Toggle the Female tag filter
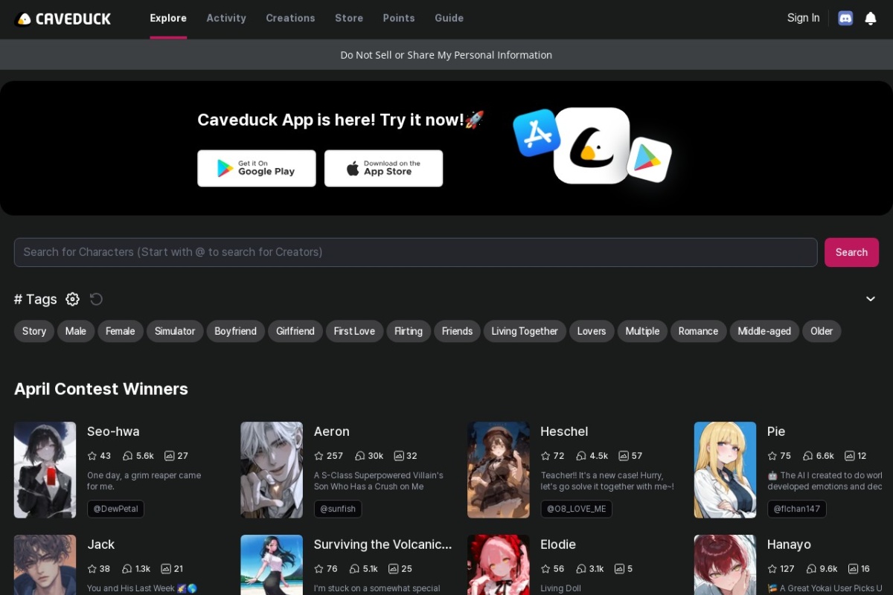Image resolution: width=893 pixels, height=595 pixels. pyautogui.click(x=120, y=331)
